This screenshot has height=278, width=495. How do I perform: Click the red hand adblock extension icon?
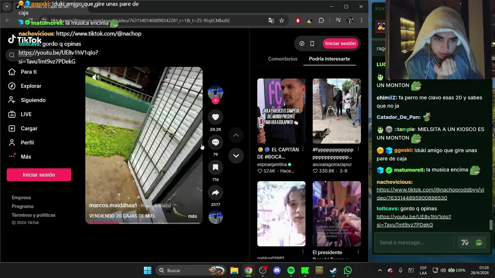[297, 20]
